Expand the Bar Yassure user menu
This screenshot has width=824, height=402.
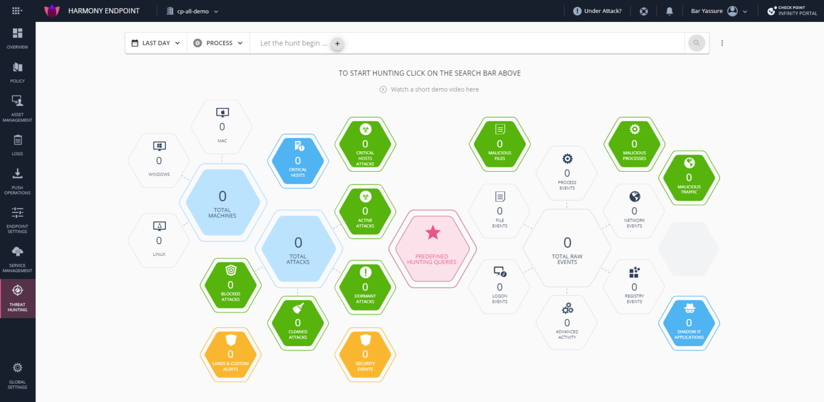[x=719, y=11]
